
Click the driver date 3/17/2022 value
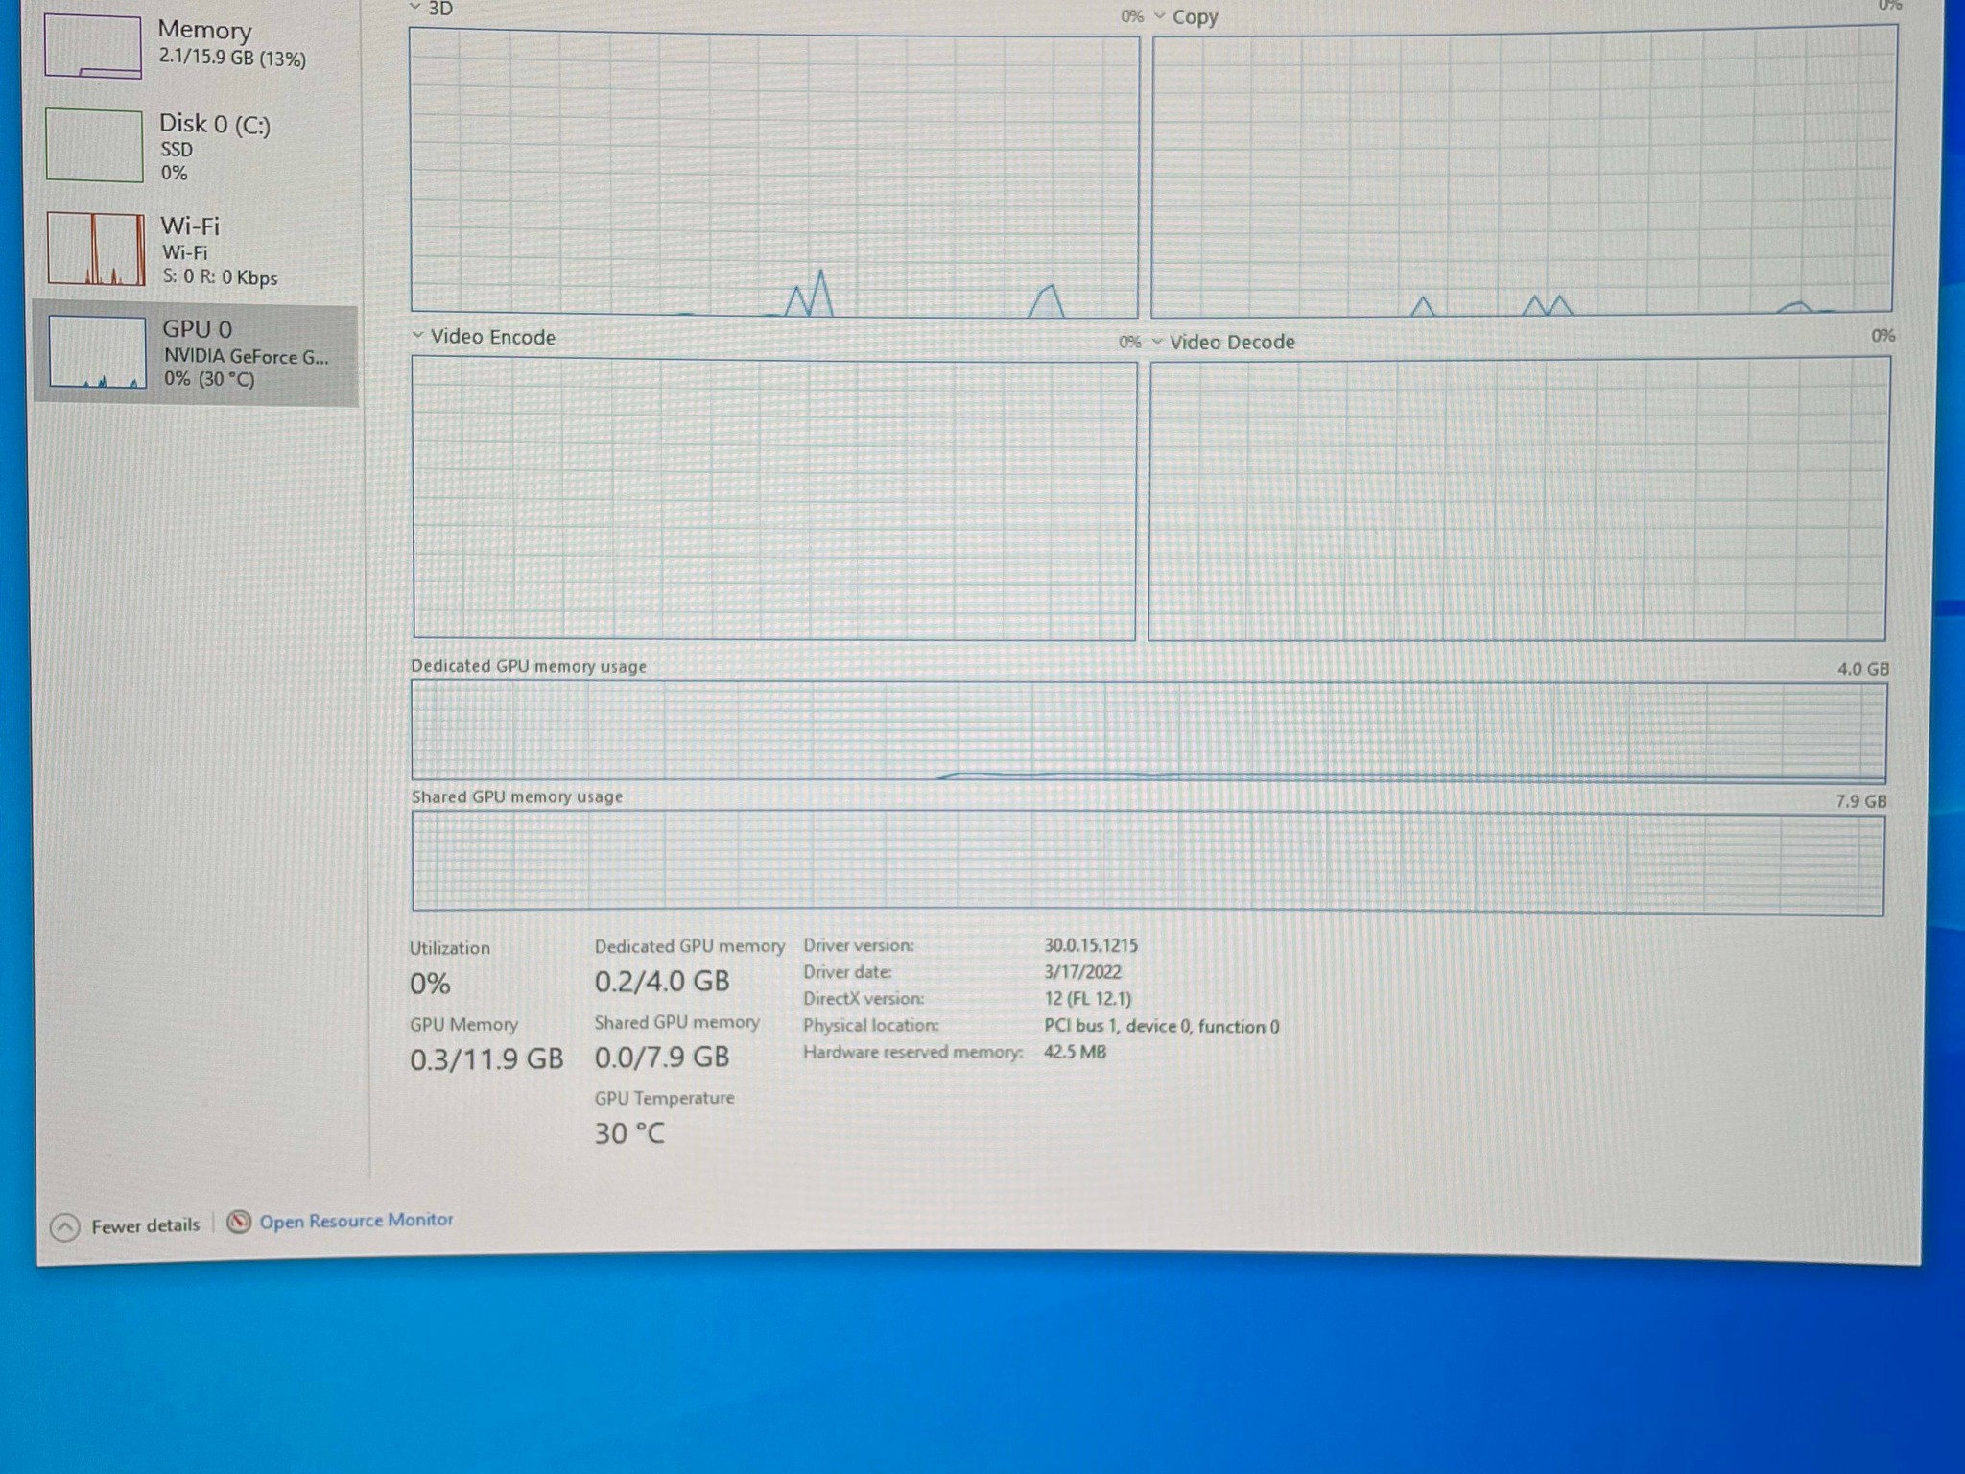[x=1082, y=972]
